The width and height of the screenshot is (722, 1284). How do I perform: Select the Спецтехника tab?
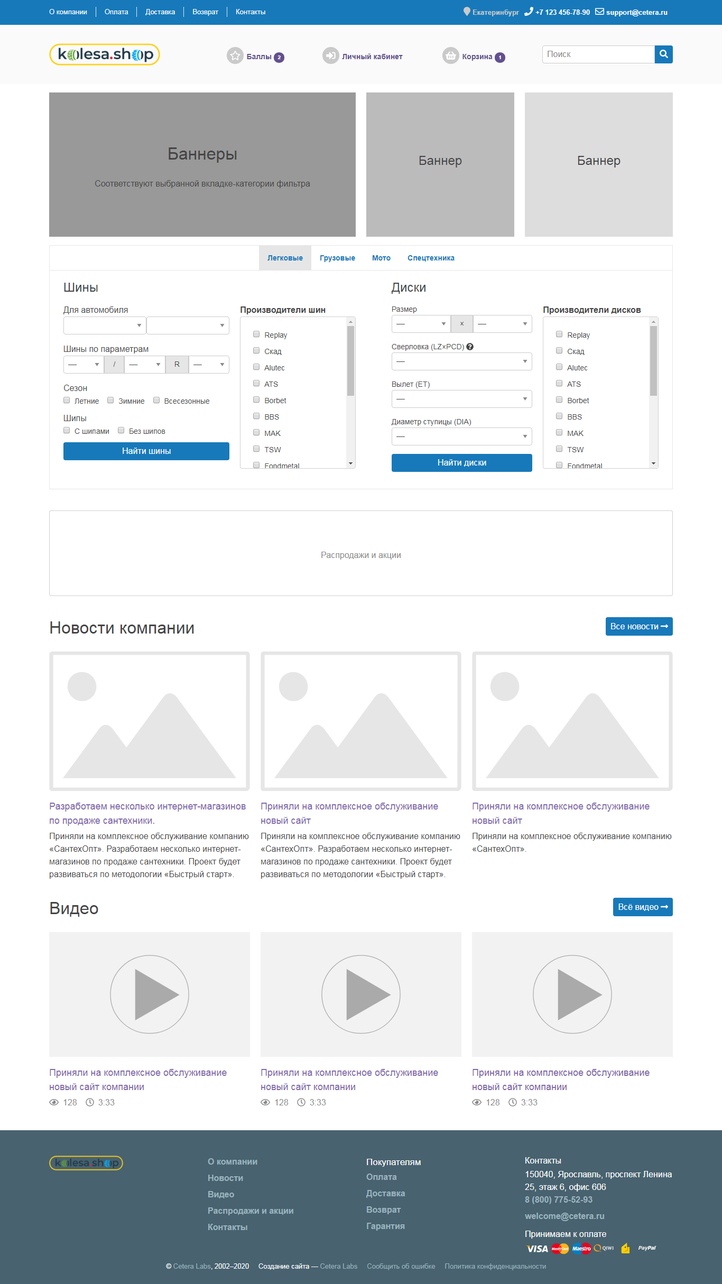point(431,258)
